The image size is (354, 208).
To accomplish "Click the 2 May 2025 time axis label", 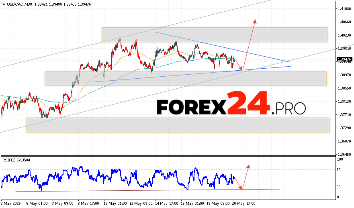I will [11, 204].
